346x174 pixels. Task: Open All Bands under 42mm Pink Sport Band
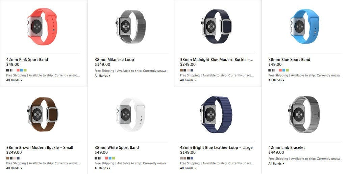[14, 80]
